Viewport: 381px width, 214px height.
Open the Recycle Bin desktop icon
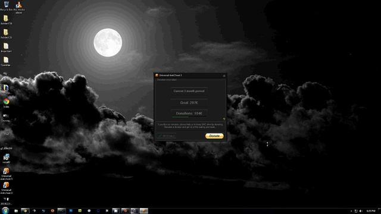pos(7,6)
